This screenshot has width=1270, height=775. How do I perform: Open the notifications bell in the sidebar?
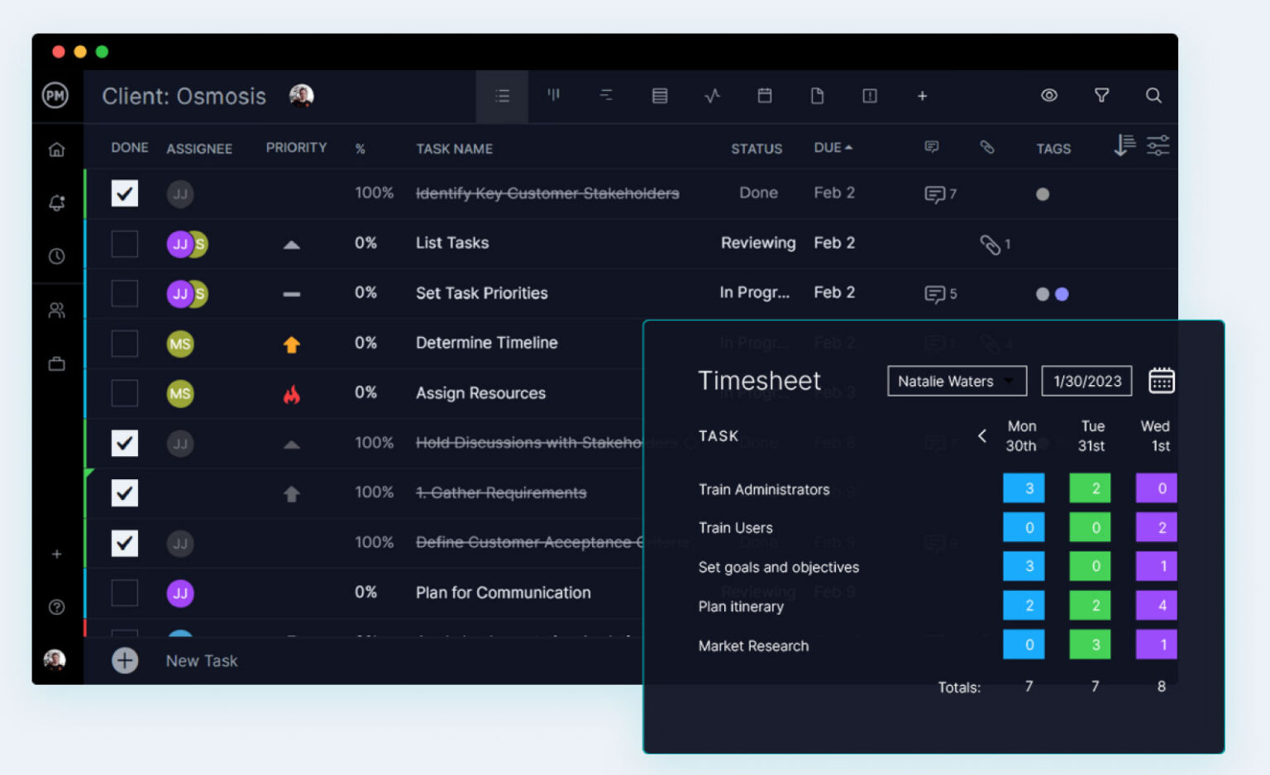click(x=56, y=202)
